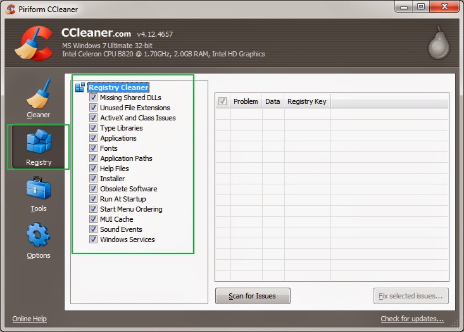Minimize the CCleaner window
Viewport: 464px width, 332px height.
tap(404, 7)
